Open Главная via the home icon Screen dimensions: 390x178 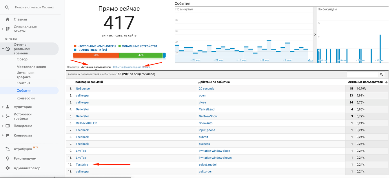tap(8, 19)
